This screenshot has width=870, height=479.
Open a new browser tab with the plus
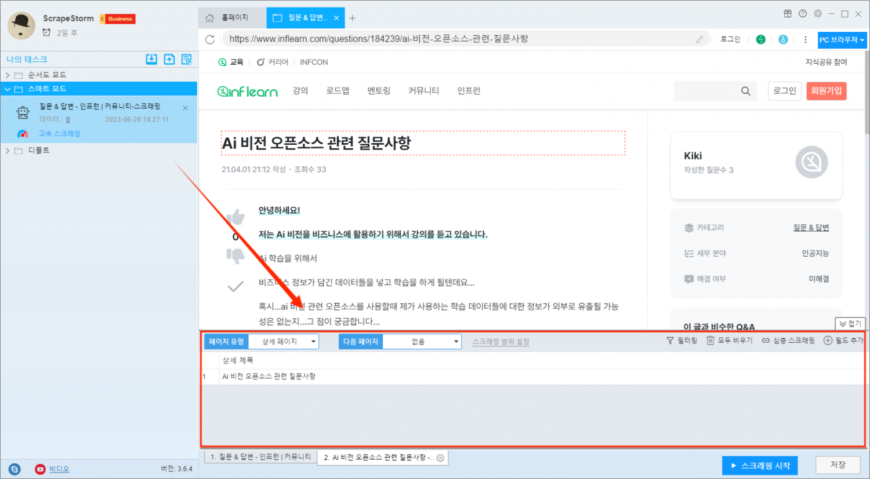pos(352,18)
